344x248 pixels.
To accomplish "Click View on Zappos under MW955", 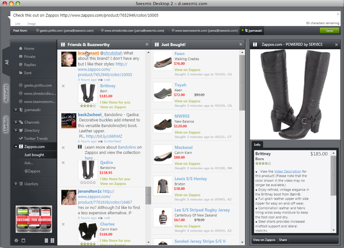I will click(x=187, y=132).
